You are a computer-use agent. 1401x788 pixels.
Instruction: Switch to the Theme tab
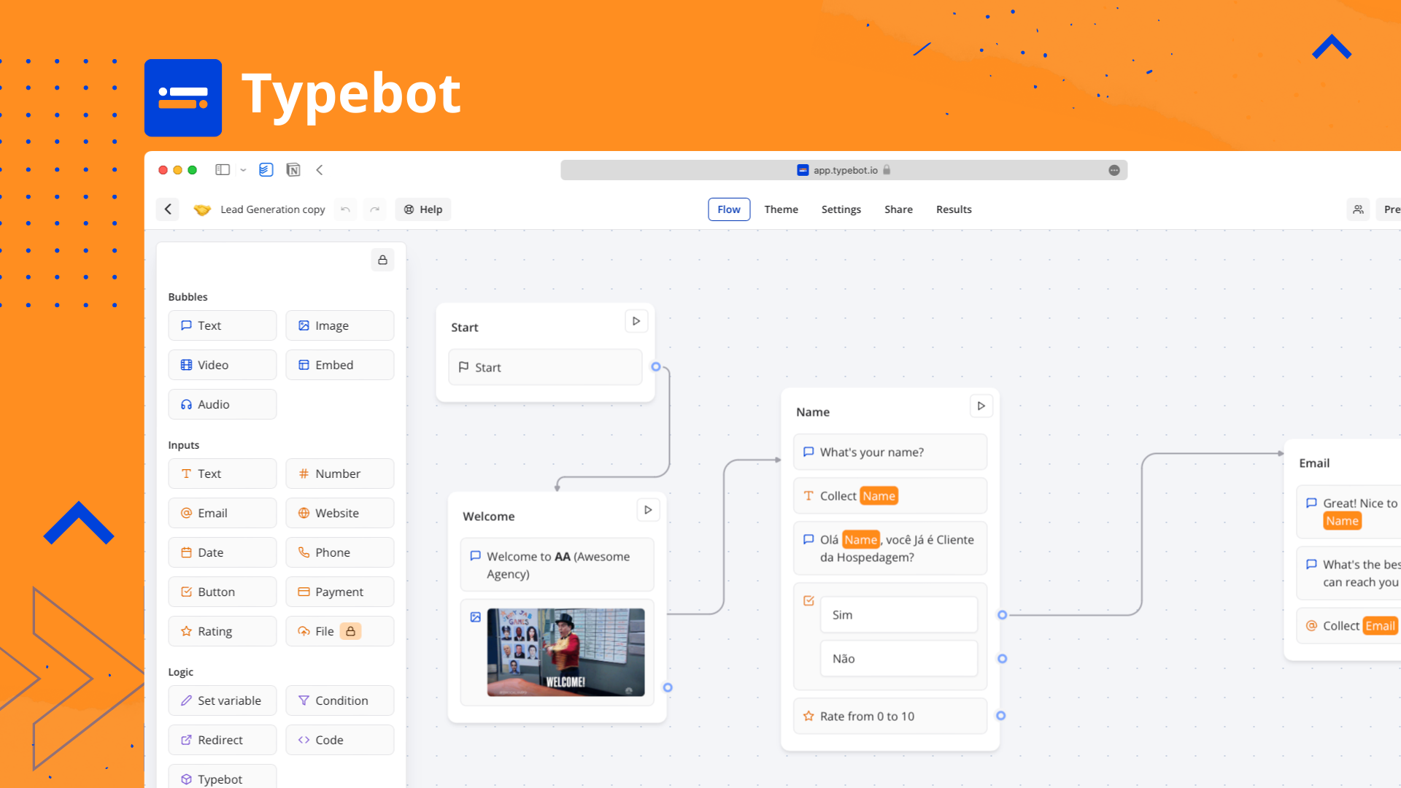click(779, 209)
